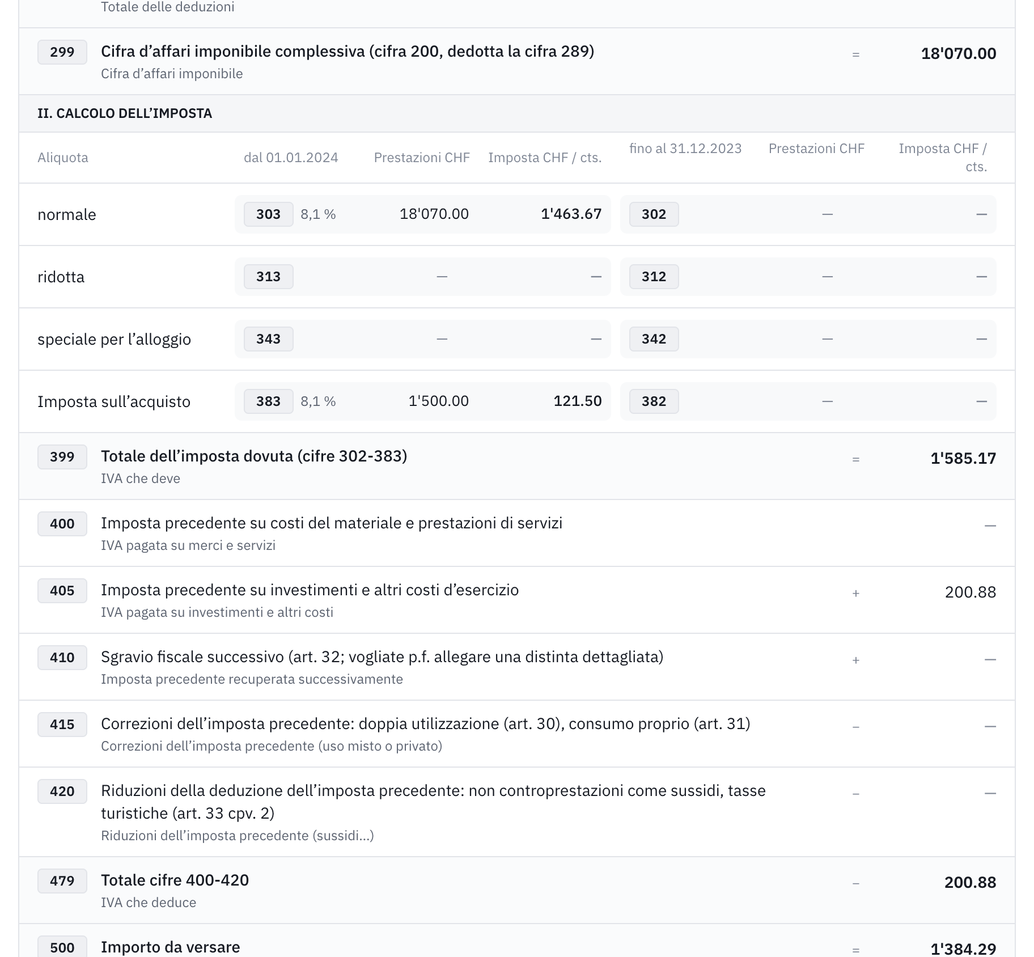
Task: Click the 'II. CALCOLO DELL'IMPOSTA' section header
Action: [x=125, y=113]
